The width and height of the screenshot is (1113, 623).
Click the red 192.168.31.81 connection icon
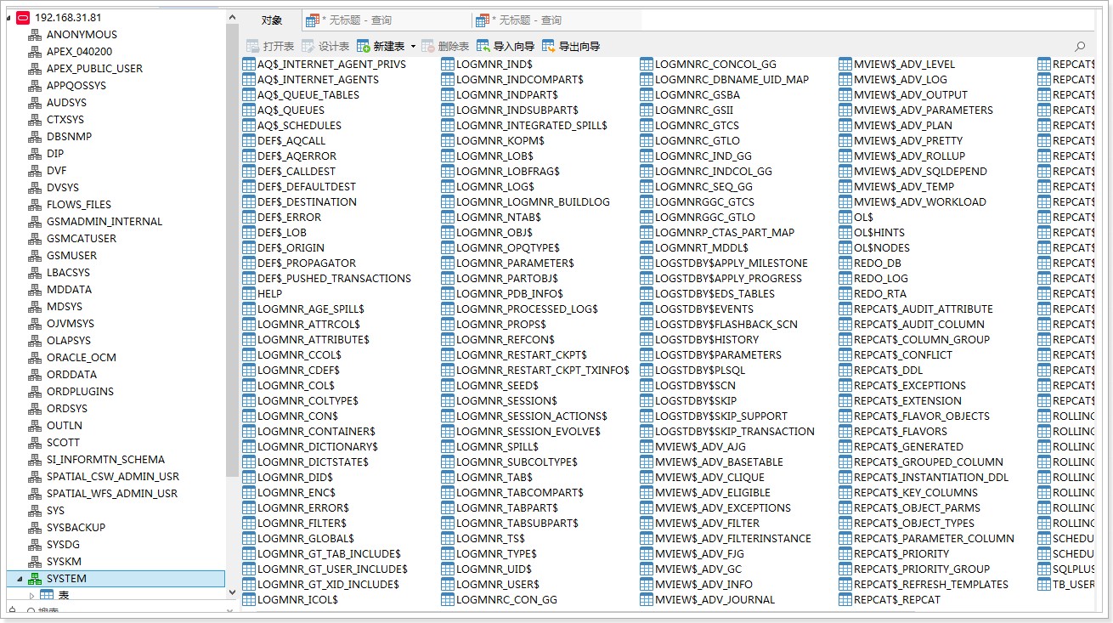23,18
